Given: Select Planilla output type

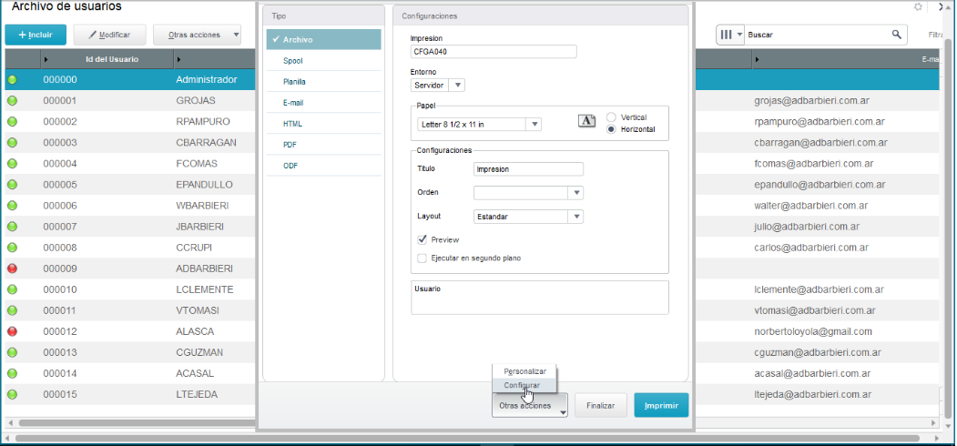Looking at the screenshot, I should tap(323, 82).
